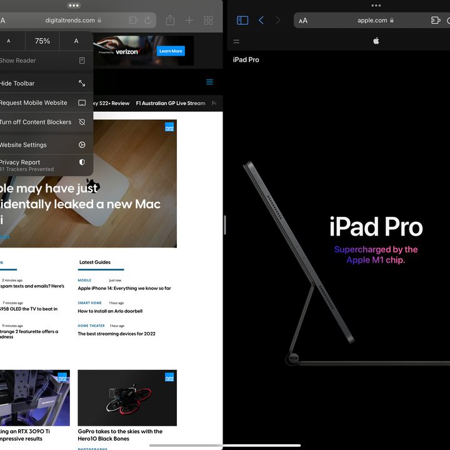Open leaked new Mac headline article
Image resolution: width=450 pixels, height=450 pixels.
click(x=80, y=204)
